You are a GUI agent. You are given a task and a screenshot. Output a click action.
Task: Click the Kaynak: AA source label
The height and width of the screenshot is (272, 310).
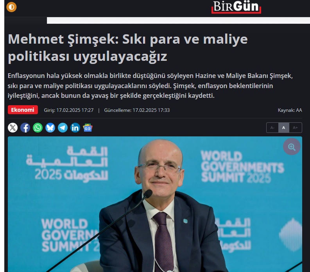tap(290, 110)
